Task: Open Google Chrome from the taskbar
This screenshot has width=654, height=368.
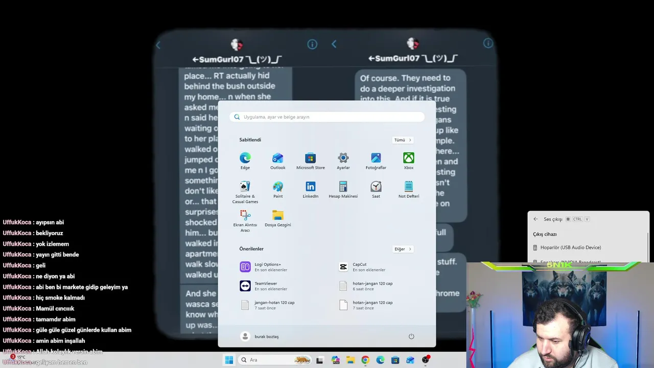Action: [x=365, y=360]
